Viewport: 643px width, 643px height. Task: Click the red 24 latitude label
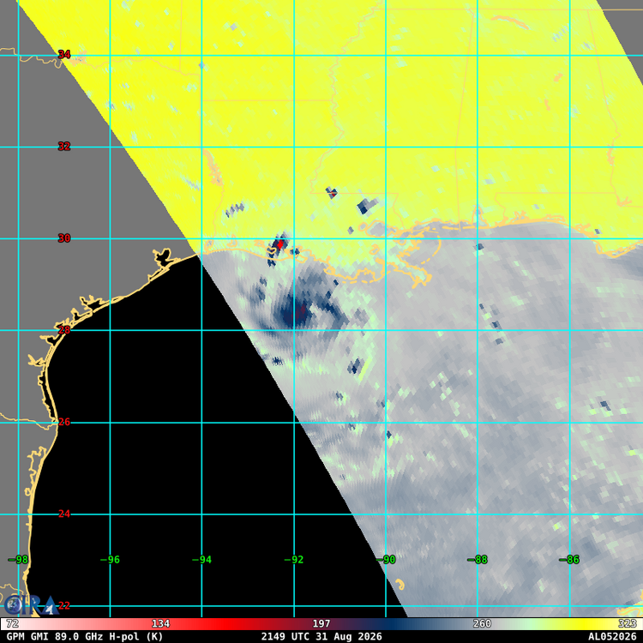pyautogui.click(x=64, y=514)
